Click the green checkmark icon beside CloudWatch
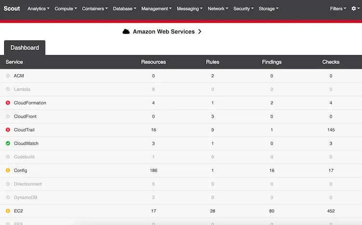The image size is (362, 225). tap(8, 143)
